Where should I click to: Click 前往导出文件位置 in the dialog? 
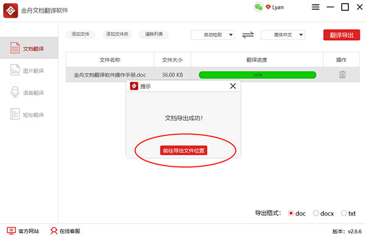point(184,150)
